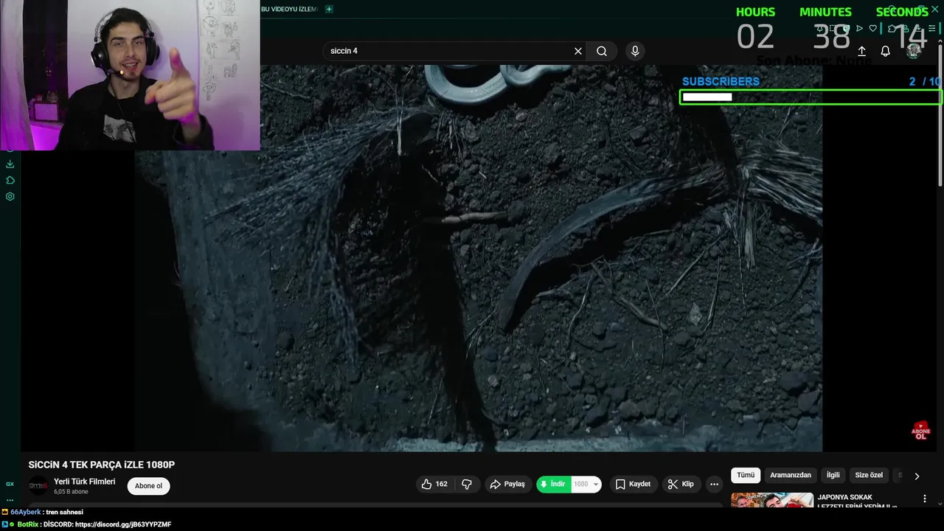Open Extensions from the browser sidebar
The image size is (944, 531).
[x=10, y=180]
